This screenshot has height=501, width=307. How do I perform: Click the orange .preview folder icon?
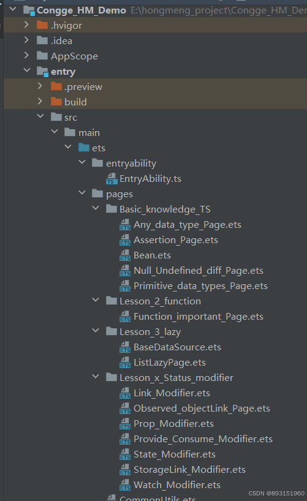click(x=56, y=86)
